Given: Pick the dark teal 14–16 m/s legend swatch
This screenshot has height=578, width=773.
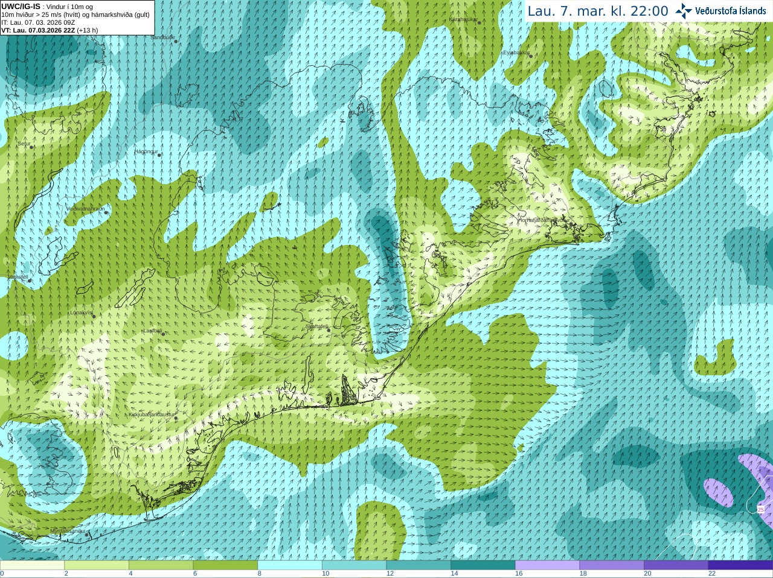Looking at the screenshot, I should click(x=483, y=565).
